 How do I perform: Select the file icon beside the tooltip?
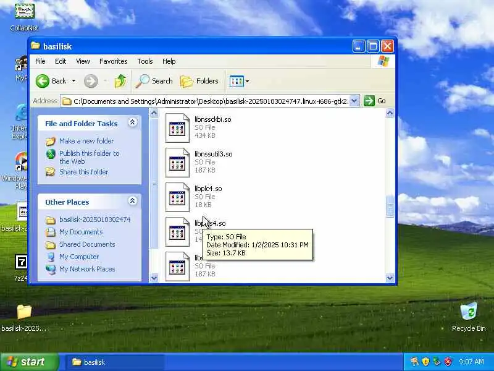tap(177, 232)
